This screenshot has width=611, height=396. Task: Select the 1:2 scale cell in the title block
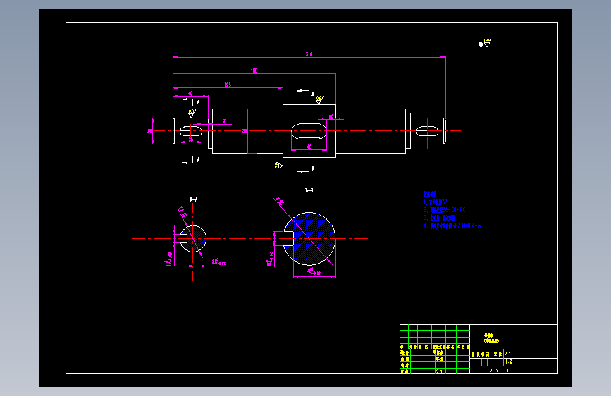point(509,361)
